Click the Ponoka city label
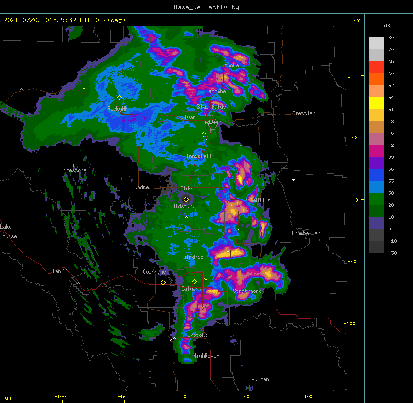The height and width of the screenshot is (403, 413). tap(230, 65)
